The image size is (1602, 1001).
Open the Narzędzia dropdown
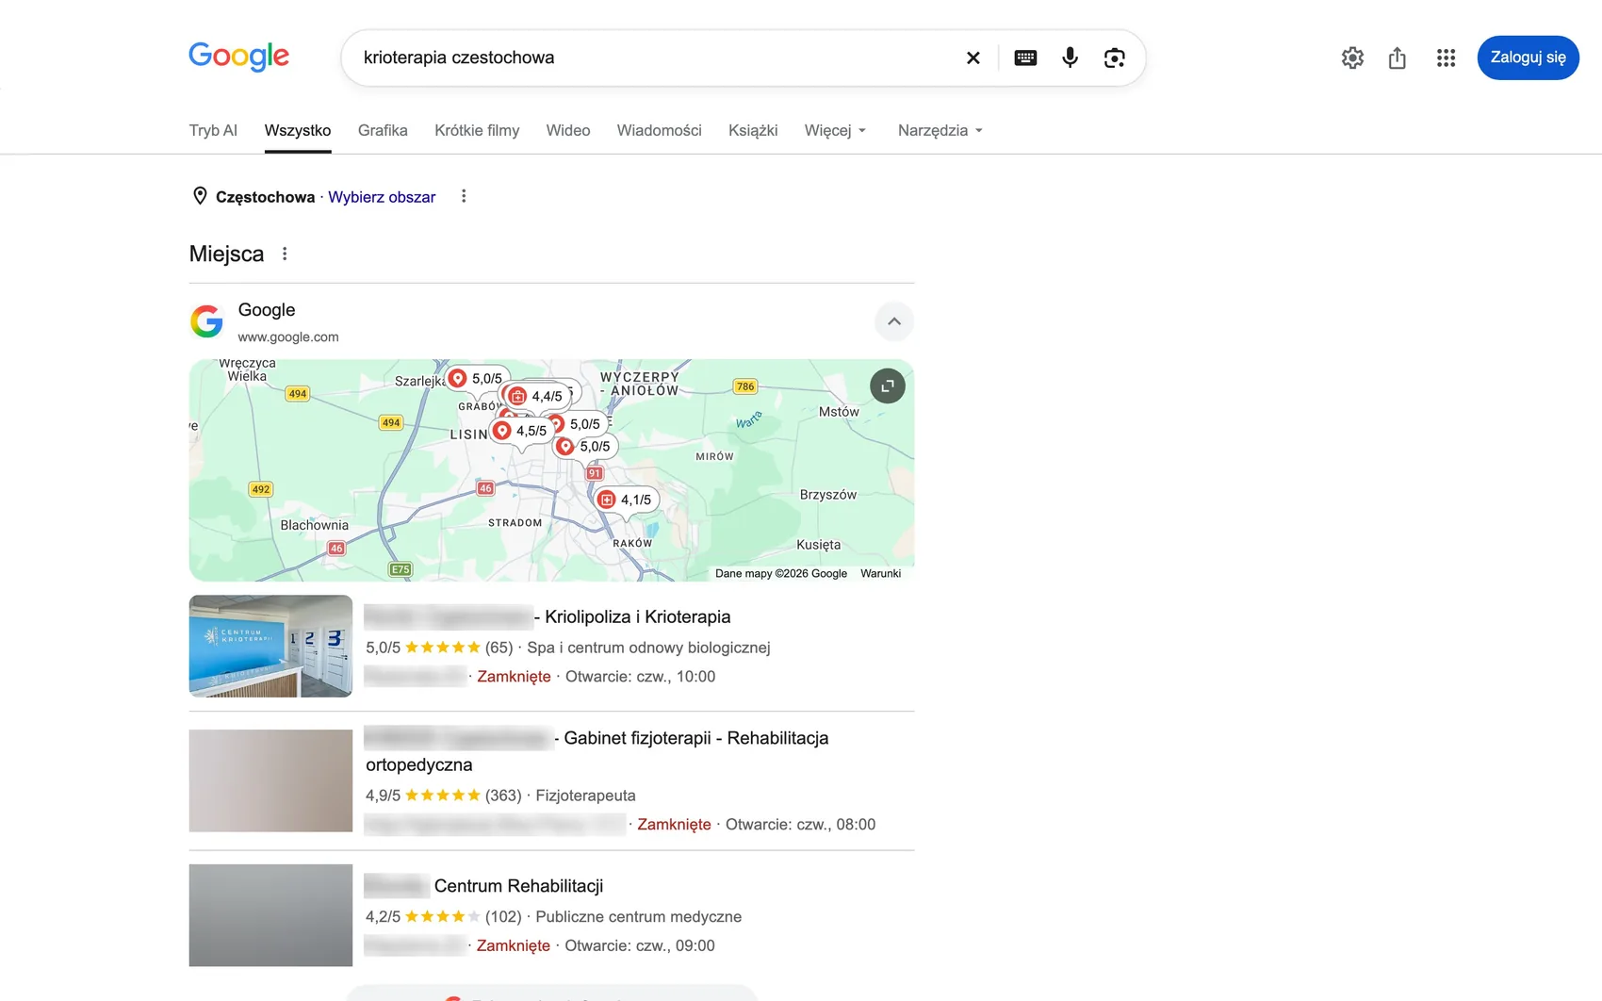point(940,130)
